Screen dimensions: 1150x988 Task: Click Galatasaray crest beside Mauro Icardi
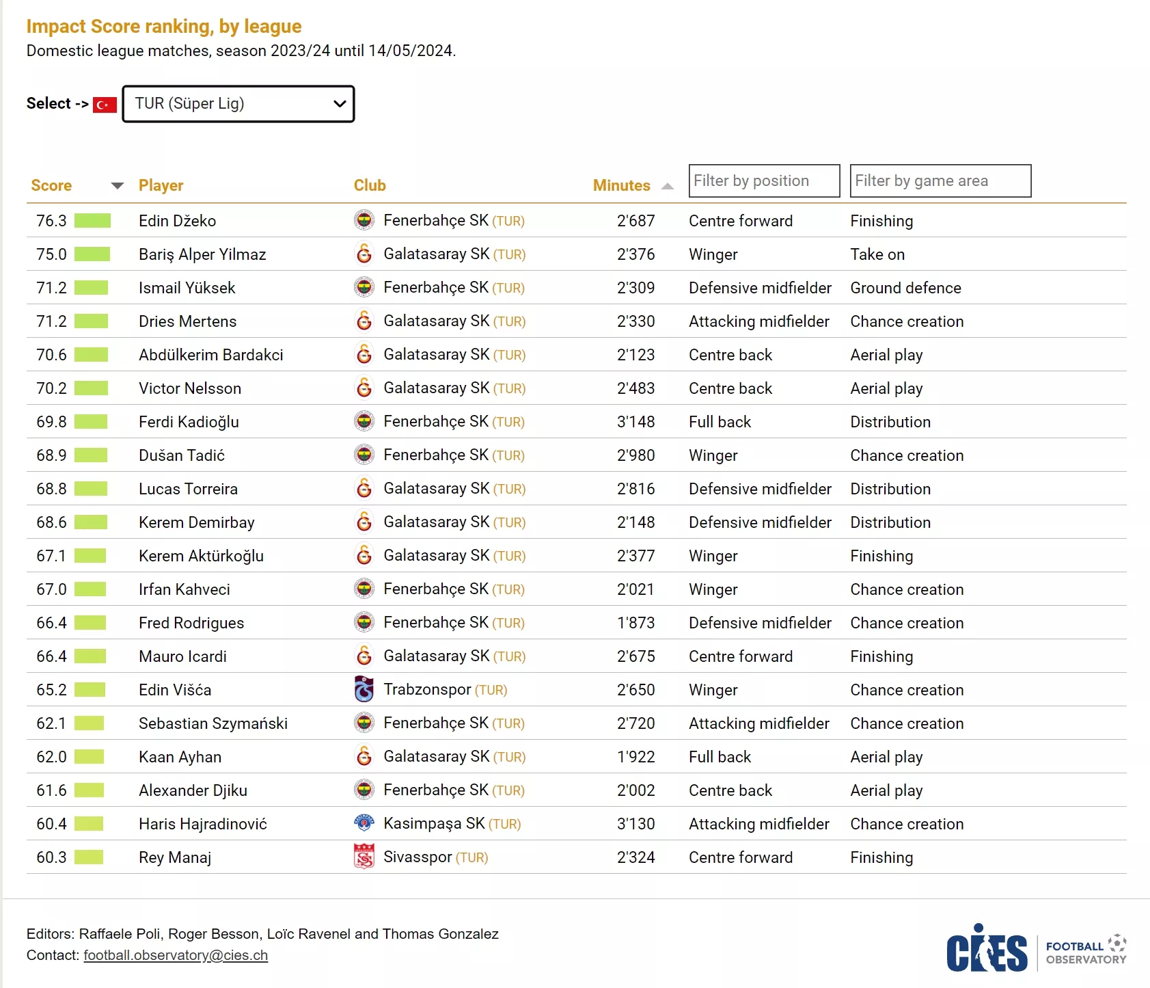(364, 656)
